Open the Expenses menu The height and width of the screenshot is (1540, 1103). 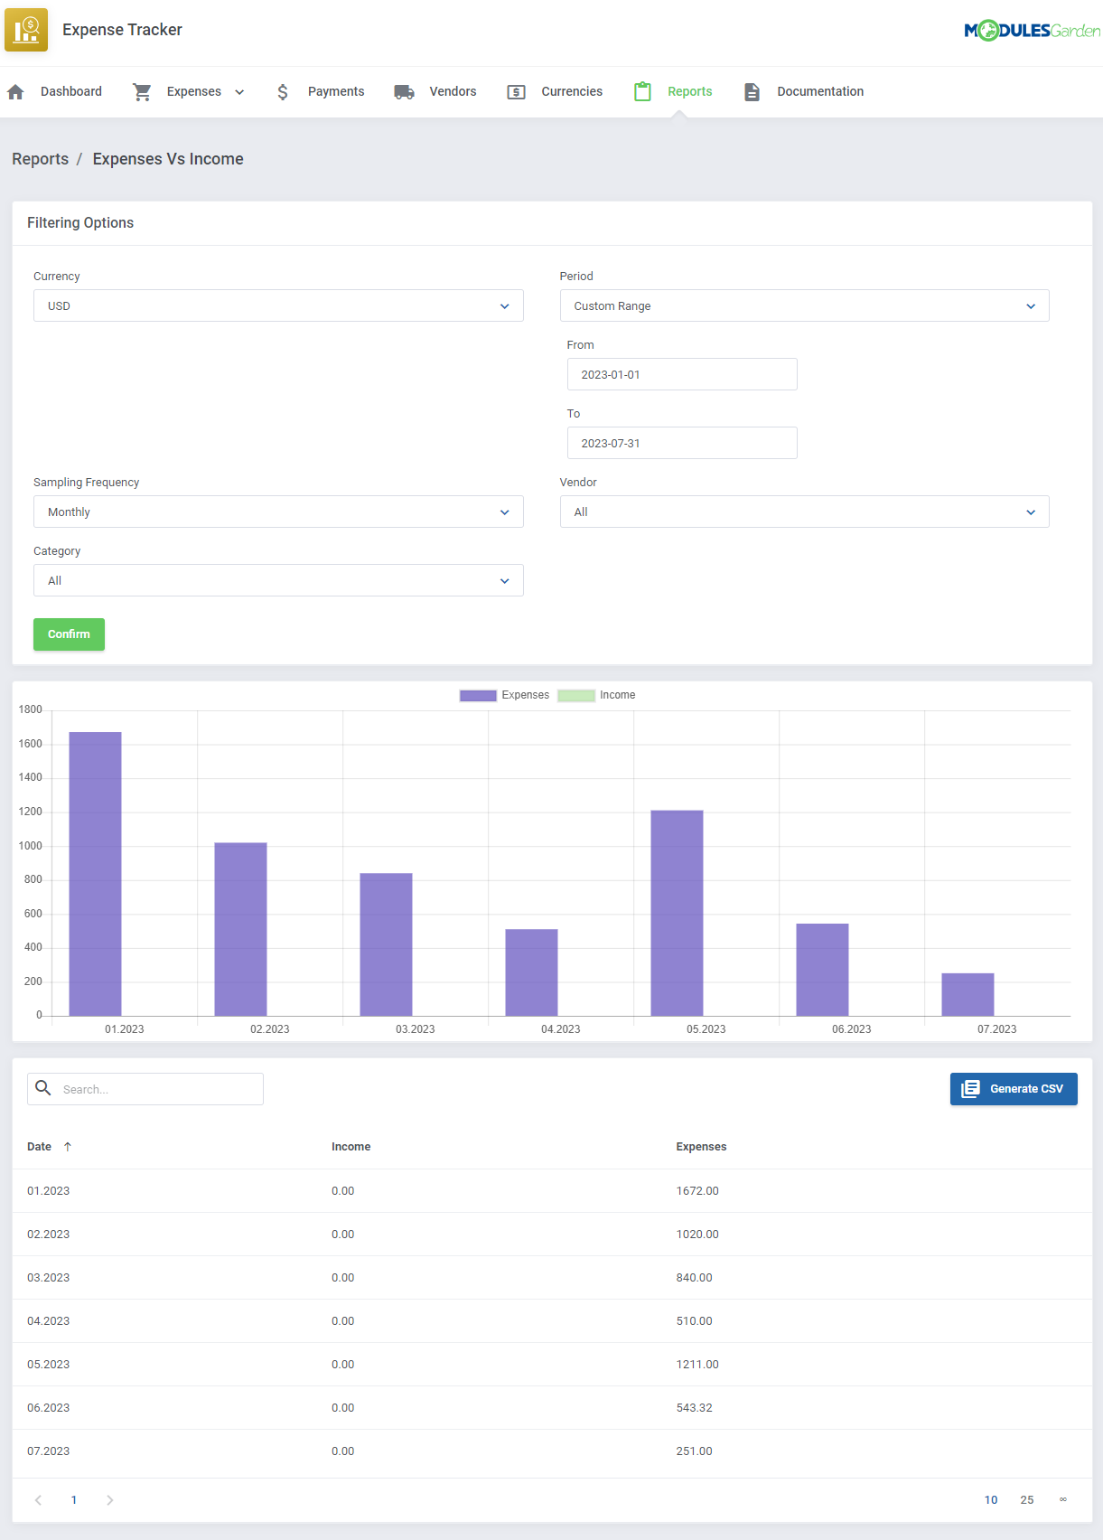tap(194, 91)
